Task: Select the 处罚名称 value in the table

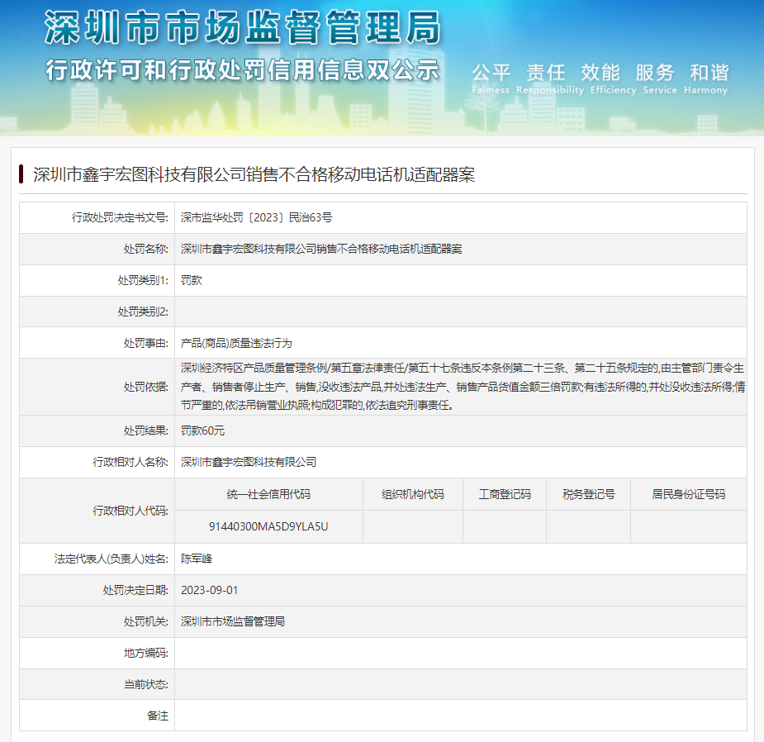Action: tap(321, 249)
